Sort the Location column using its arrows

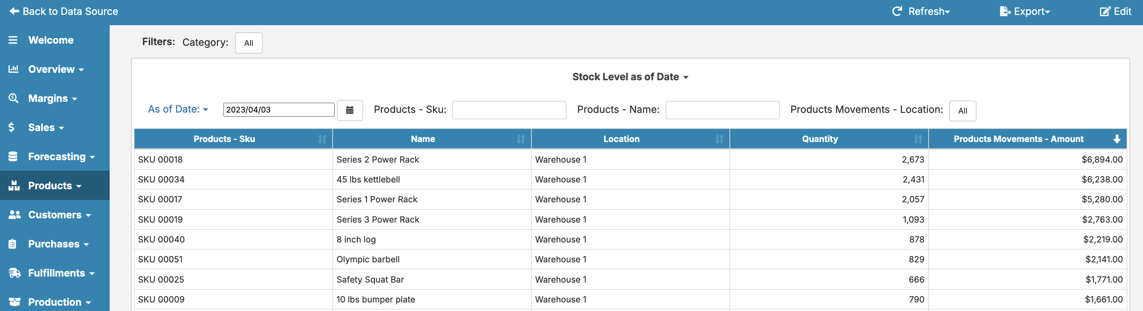(719, 139)
